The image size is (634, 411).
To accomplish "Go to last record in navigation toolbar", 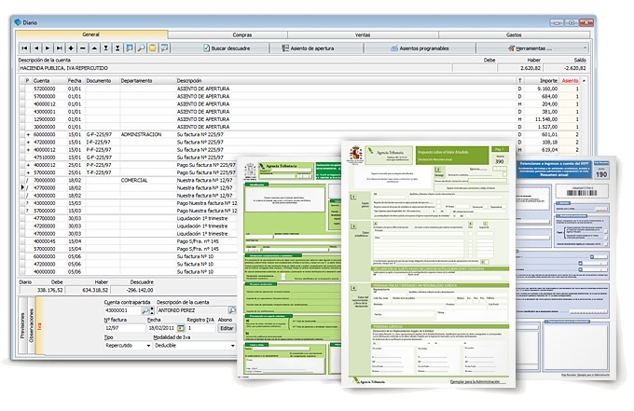I will [x=58, y=48].
